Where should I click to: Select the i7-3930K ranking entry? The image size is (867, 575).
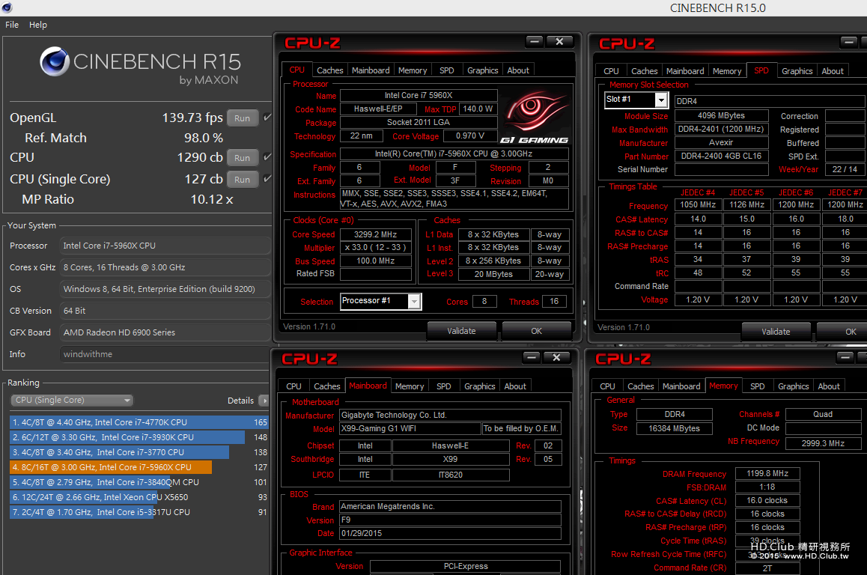[x=139, y=436]
